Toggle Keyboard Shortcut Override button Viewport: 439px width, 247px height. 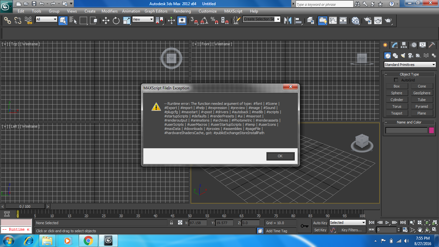click(182, 21)
